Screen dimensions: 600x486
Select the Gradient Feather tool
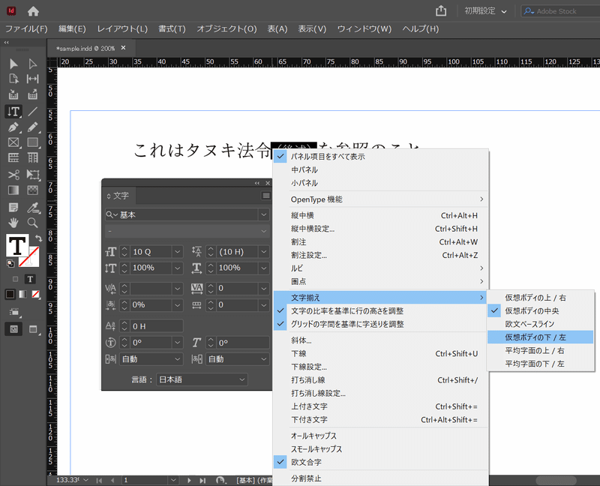tap(32, 190)
